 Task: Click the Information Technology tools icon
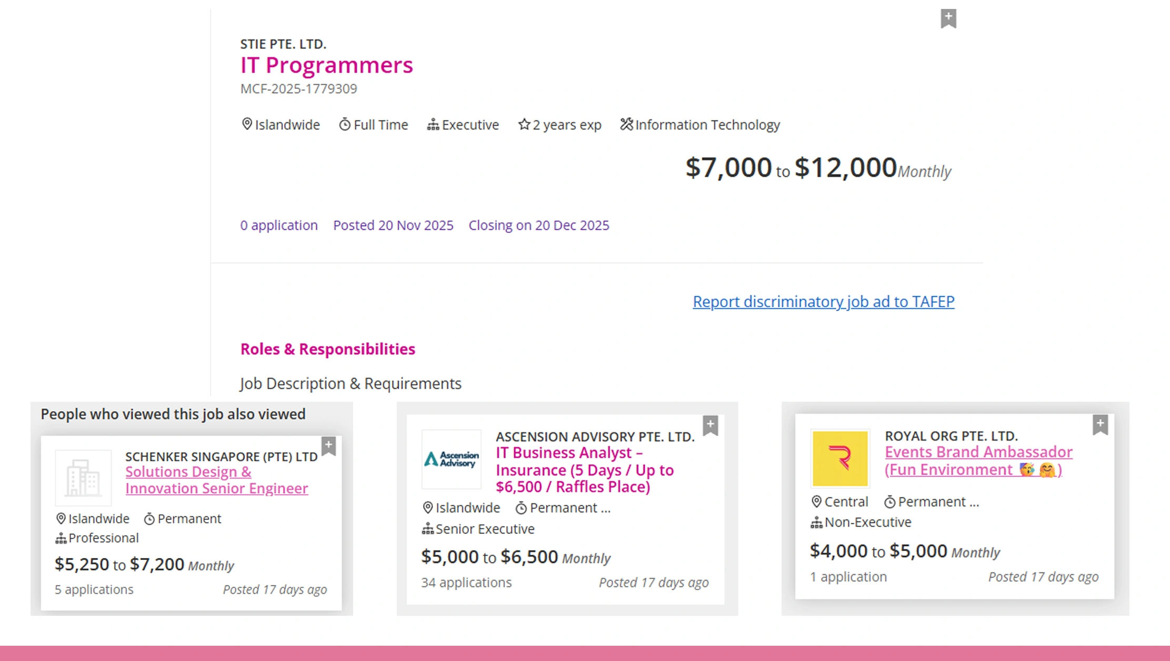(626, 125)
